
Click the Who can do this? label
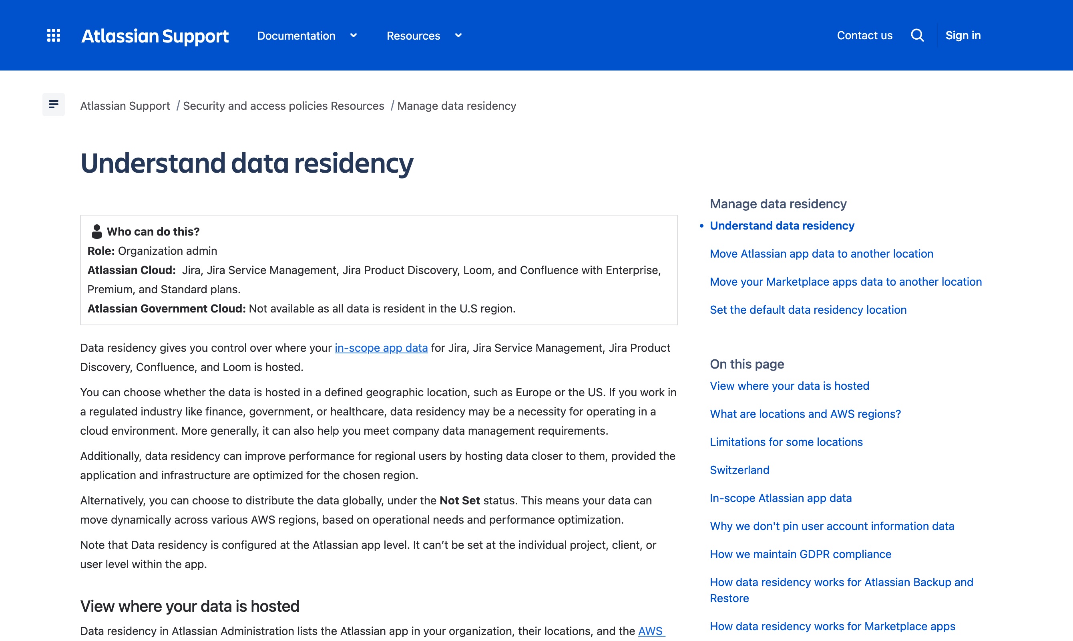(x=153, y=232)
